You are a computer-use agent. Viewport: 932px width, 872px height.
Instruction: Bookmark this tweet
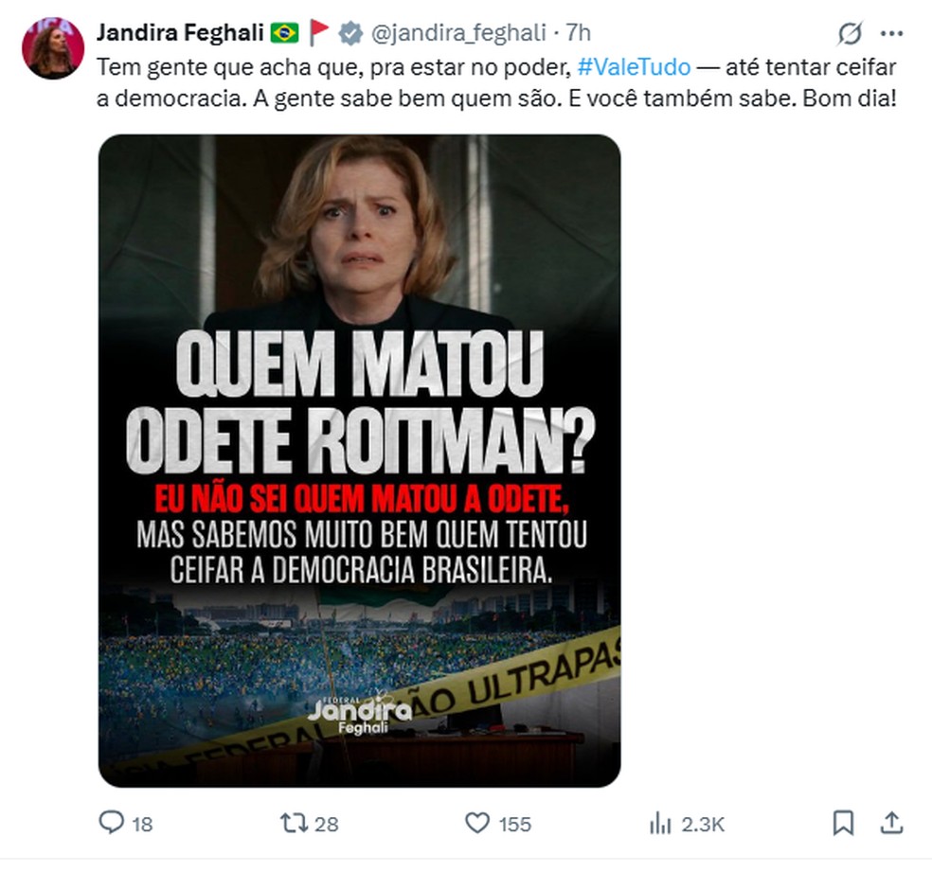point(843,823)
